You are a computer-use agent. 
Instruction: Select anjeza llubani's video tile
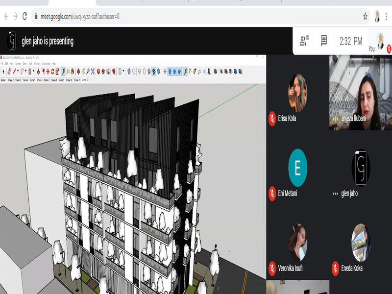pyautogui.click(x=360, y=92)
